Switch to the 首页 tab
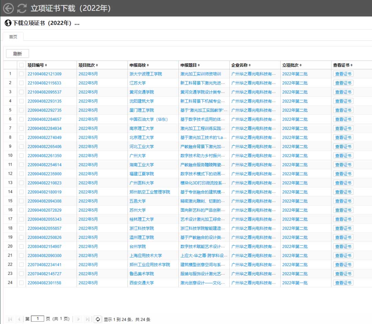The height and width of the screenshot is (324, 372). pyautogui.click(x=13, y=37)
